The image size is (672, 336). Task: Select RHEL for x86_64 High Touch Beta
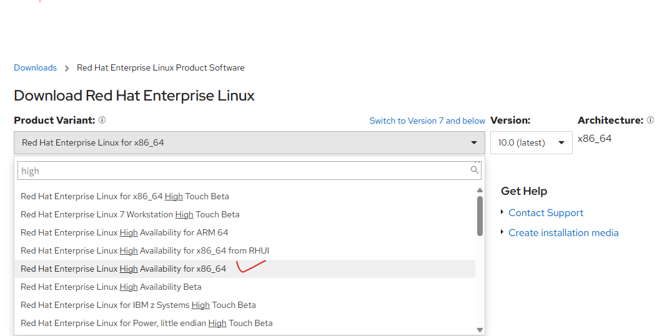(244, 196)
